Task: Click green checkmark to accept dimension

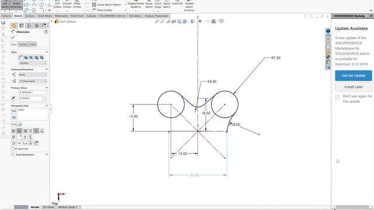Action: 13,37
